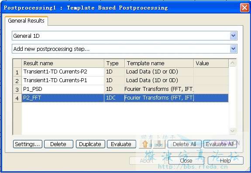251x173 pixels.
Task: Click the Close button
Action: pos(186,160)
